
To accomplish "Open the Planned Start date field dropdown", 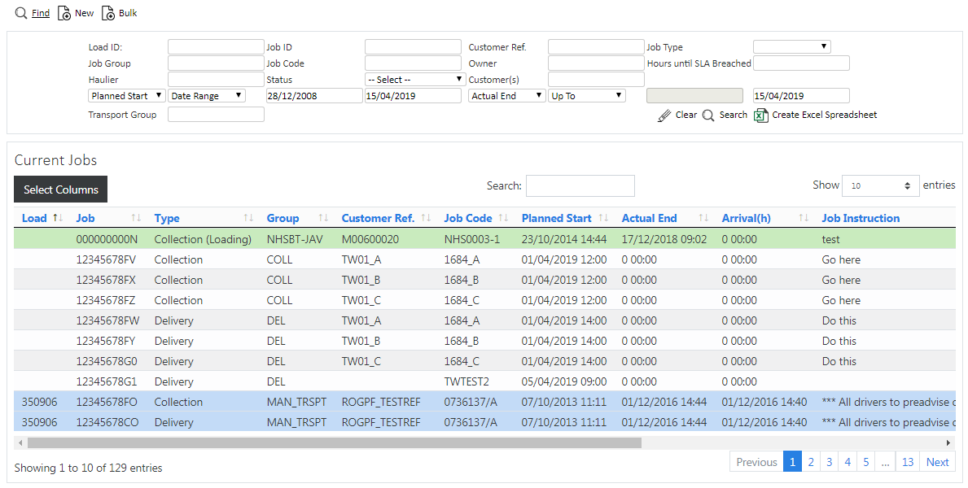I will click(127, 96).
